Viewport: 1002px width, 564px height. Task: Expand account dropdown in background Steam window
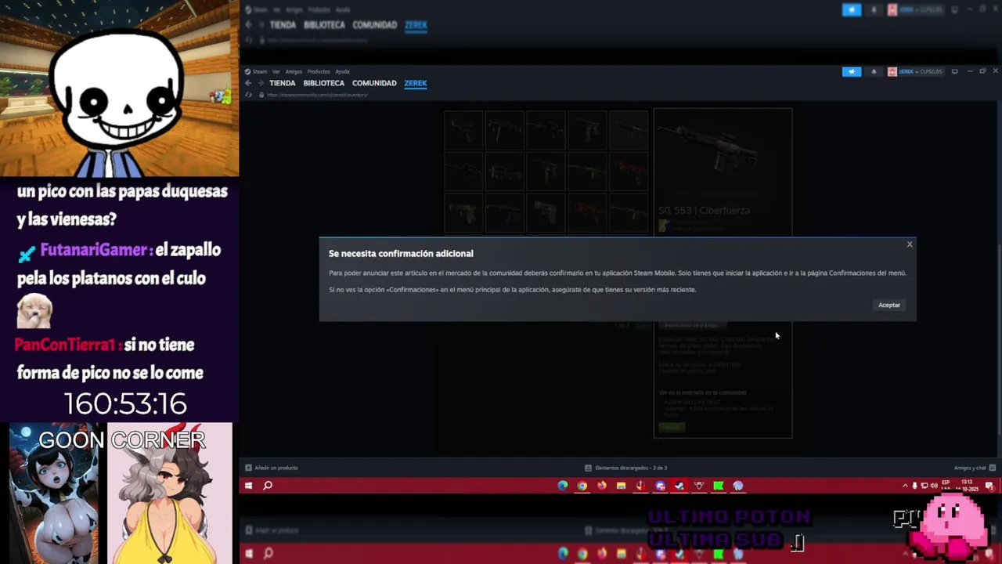[x=921, y=10]
